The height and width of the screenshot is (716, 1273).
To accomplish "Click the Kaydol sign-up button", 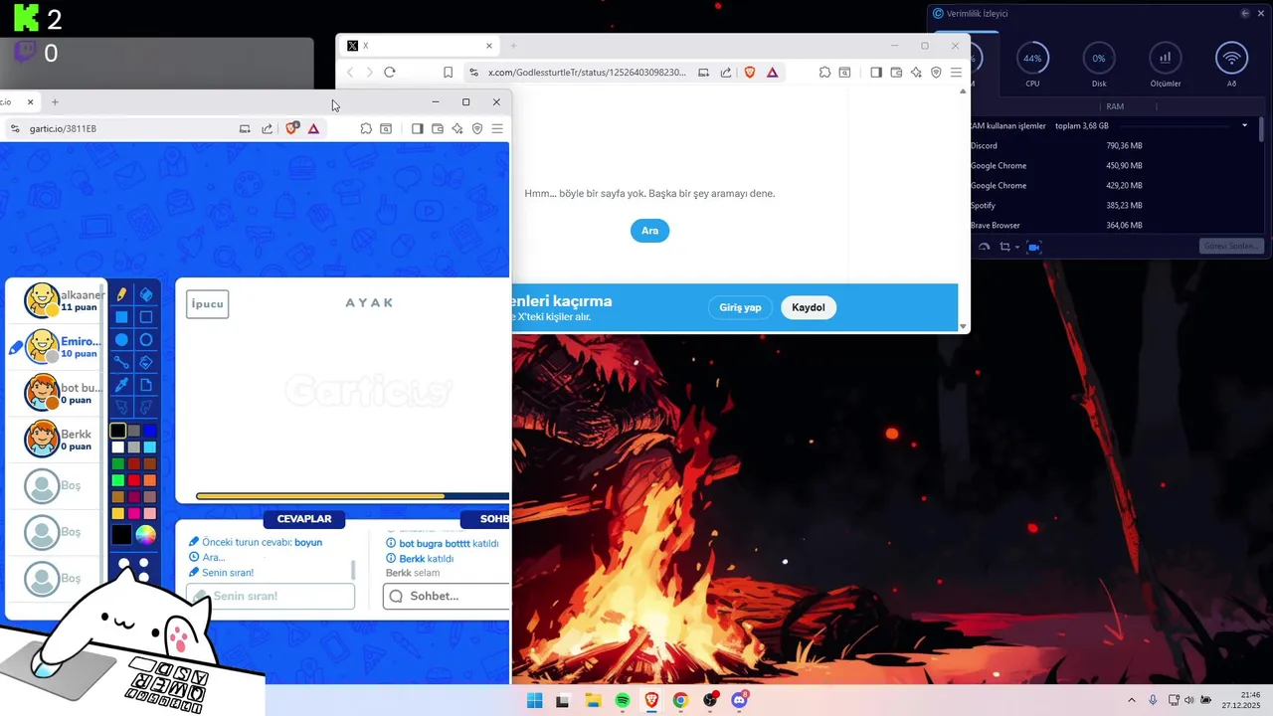I will (809, 307).
